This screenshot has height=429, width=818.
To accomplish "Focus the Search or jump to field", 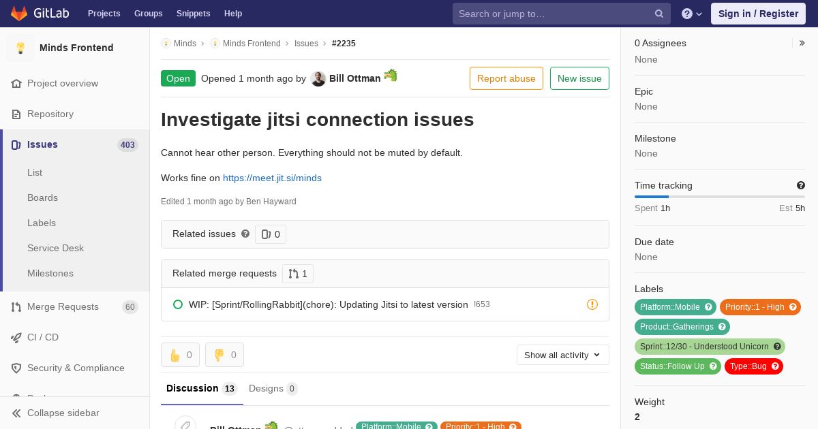I will (x=561, y=14).
